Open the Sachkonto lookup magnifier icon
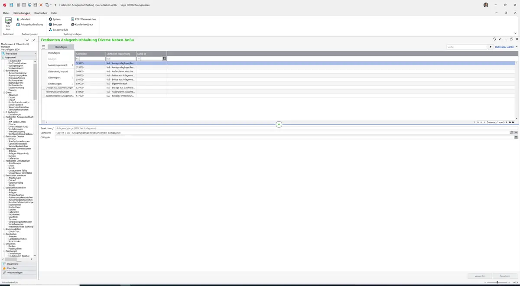The height and width of the screenshot is (286, 520). pyautogui.click(x=512, y=133)
